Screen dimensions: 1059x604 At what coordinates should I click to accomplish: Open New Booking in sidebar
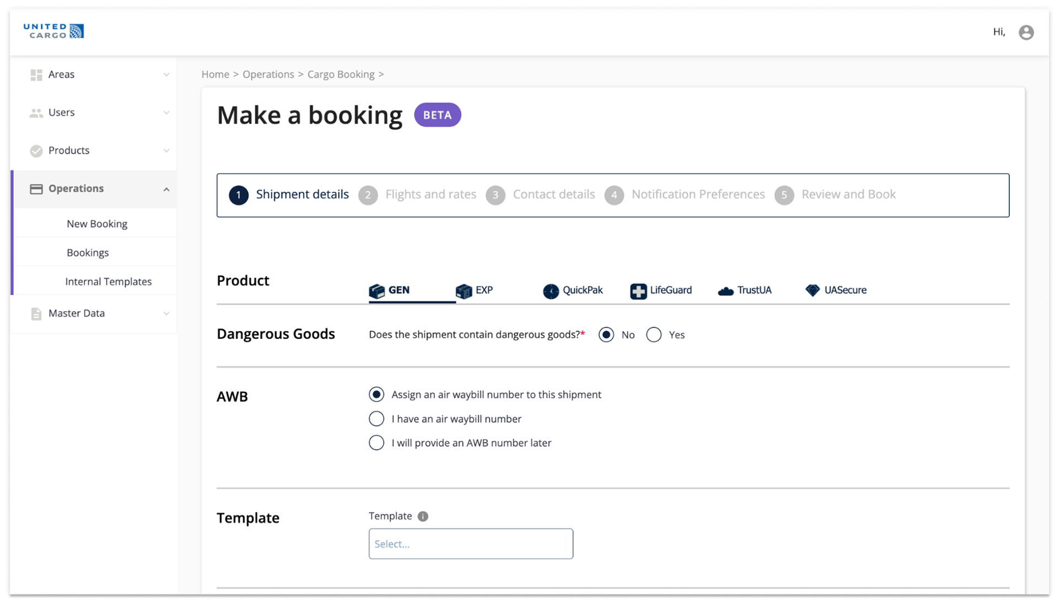[x=97, y=224]
